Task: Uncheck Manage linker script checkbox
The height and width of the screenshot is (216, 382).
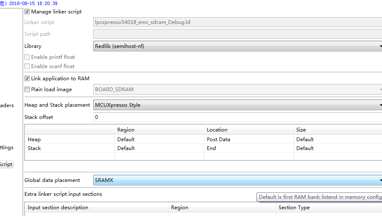Action: tap(27, 12)
